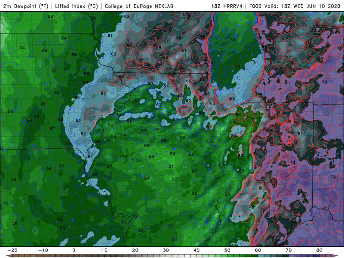Click the "Lifted Index (°C)" header label
Viewport: 344px width, 258px height.
(x=77, y=6)
